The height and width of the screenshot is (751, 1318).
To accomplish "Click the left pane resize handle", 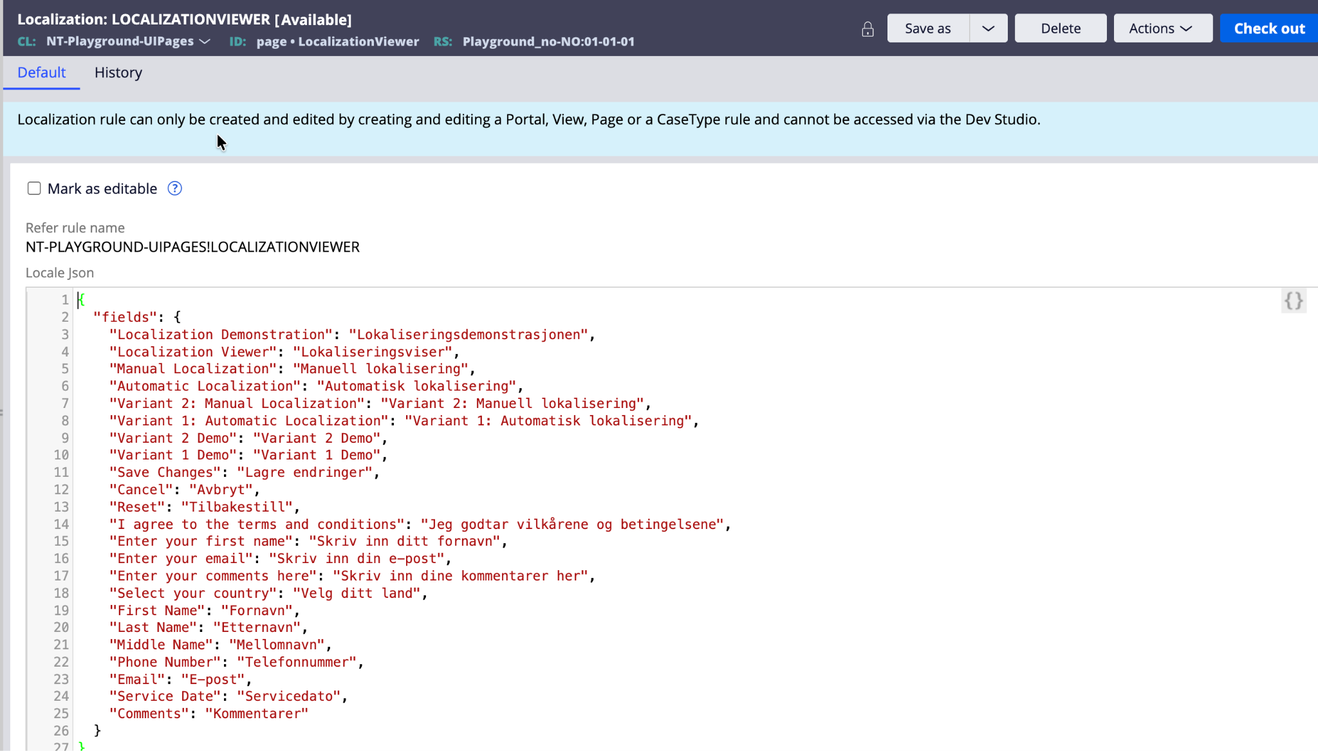I will tap(2, 412).
